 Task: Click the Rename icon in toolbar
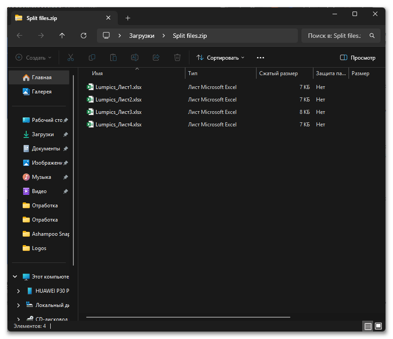click(135, 57)
